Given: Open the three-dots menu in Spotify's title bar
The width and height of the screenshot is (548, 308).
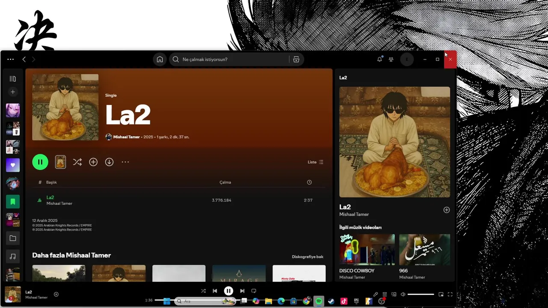Looking at the screenshot, I should pyautogui.click(x=11, y=59).
